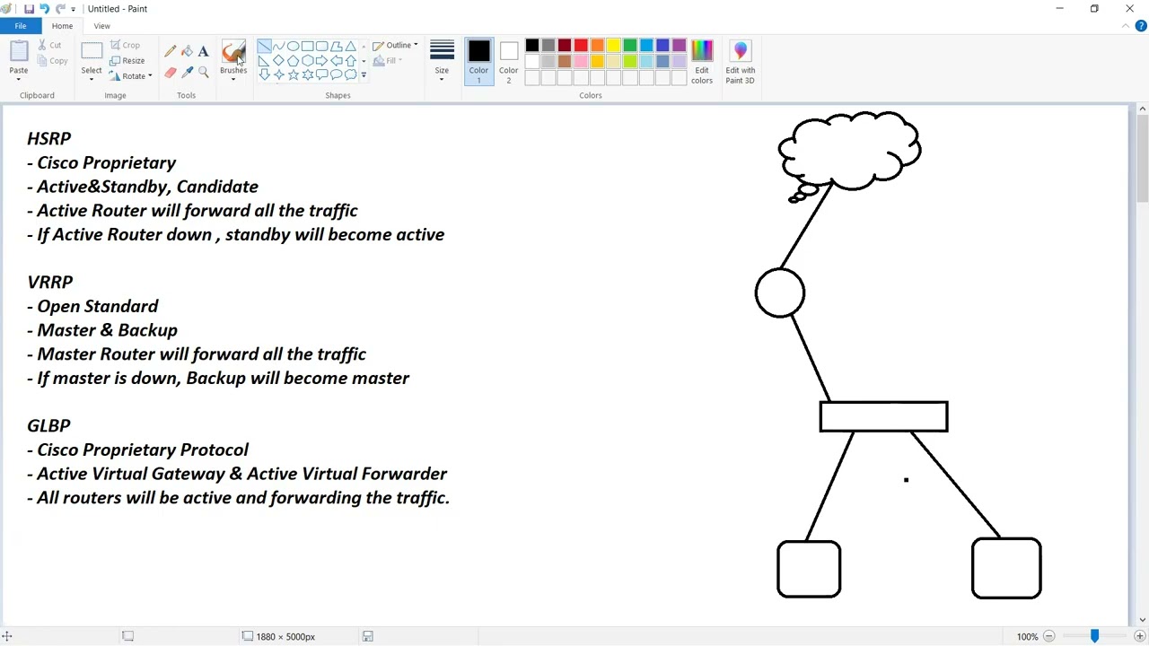Zoom in with the plus button
Viewport: 1149px width, 646px height.
pos(1139,636)
